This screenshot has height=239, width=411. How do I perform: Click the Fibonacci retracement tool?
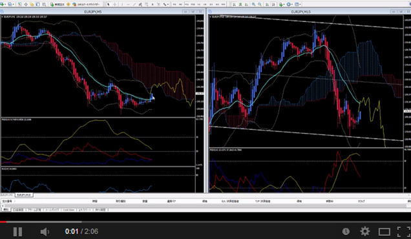(x=147, y=4)
